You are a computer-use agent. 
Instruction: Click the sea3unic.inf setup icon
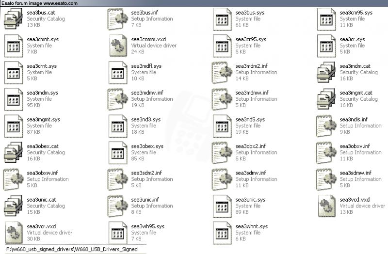(x=118, y=206)
